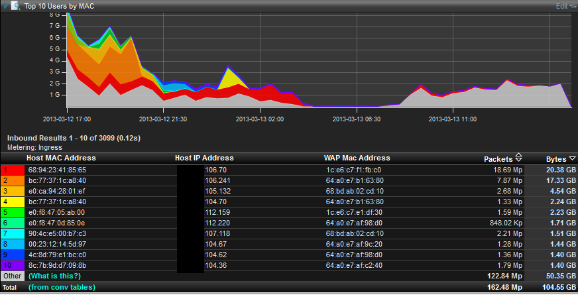Collapse the Top 10 Users panel arrow

[x=4, y=6]
